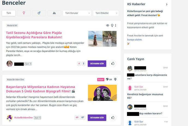Open the 'KS Haberler' heading

(136, 4)
